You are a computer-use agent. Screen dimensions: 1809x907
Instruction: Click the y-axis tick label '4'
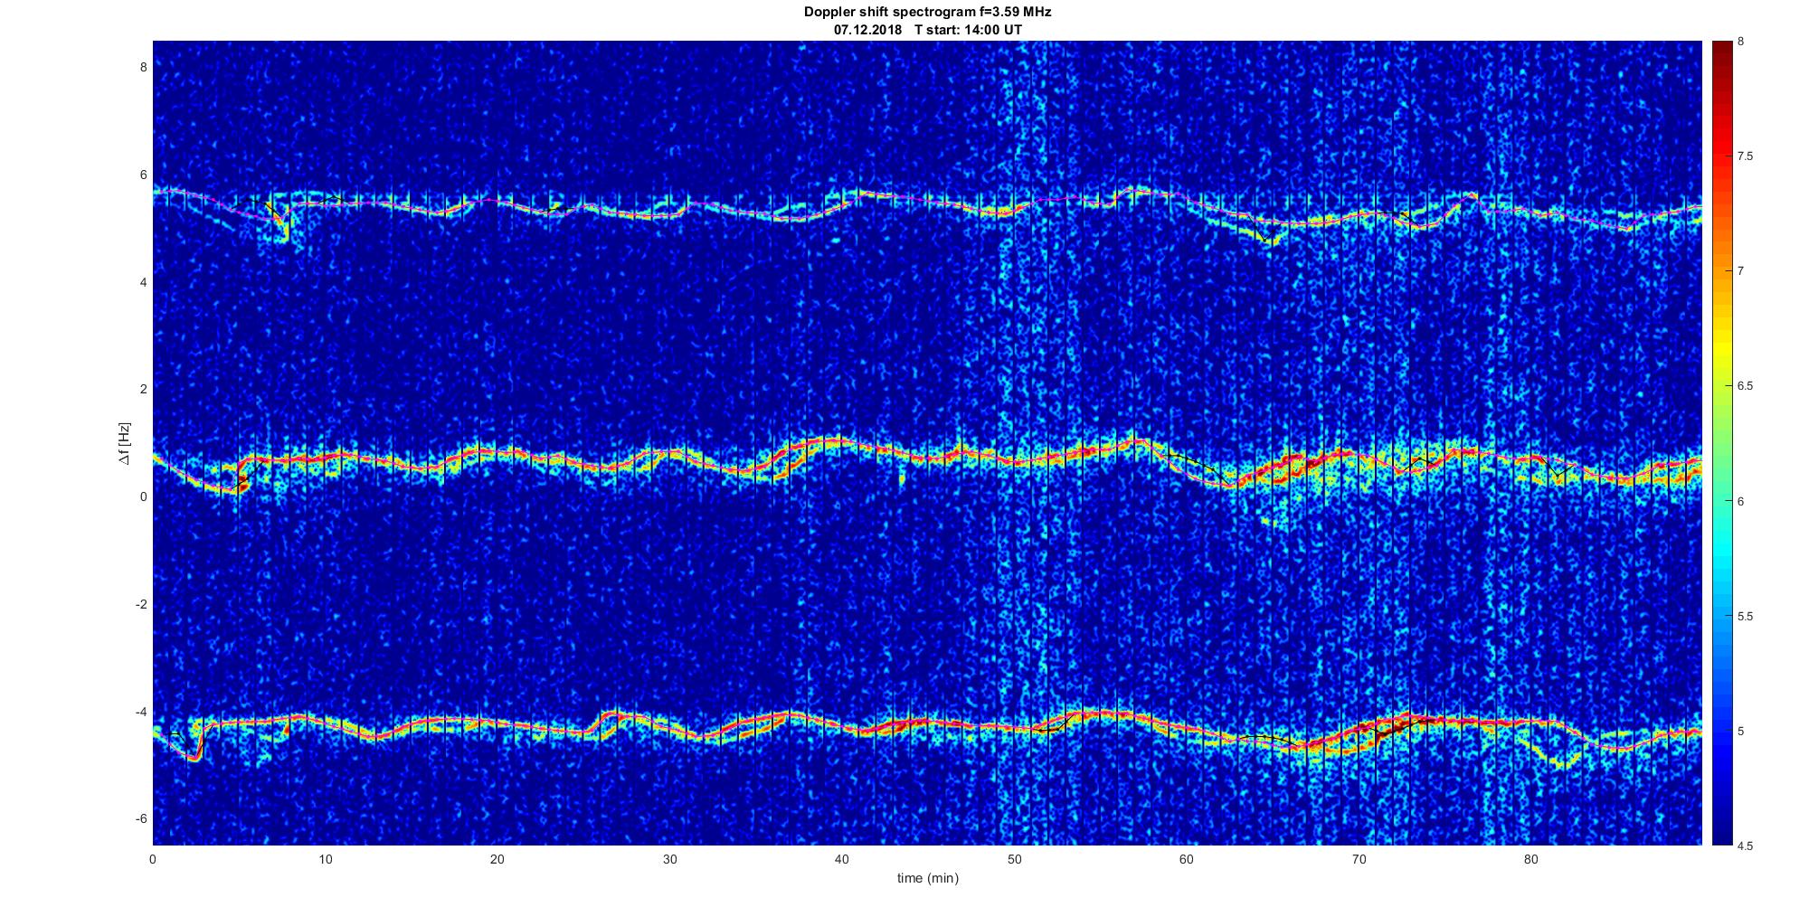[143, 282]
